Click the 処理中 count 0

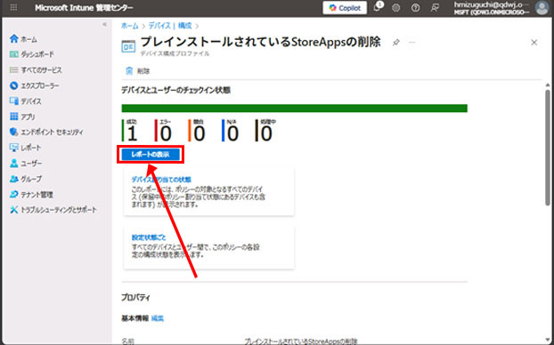(266, 134)
